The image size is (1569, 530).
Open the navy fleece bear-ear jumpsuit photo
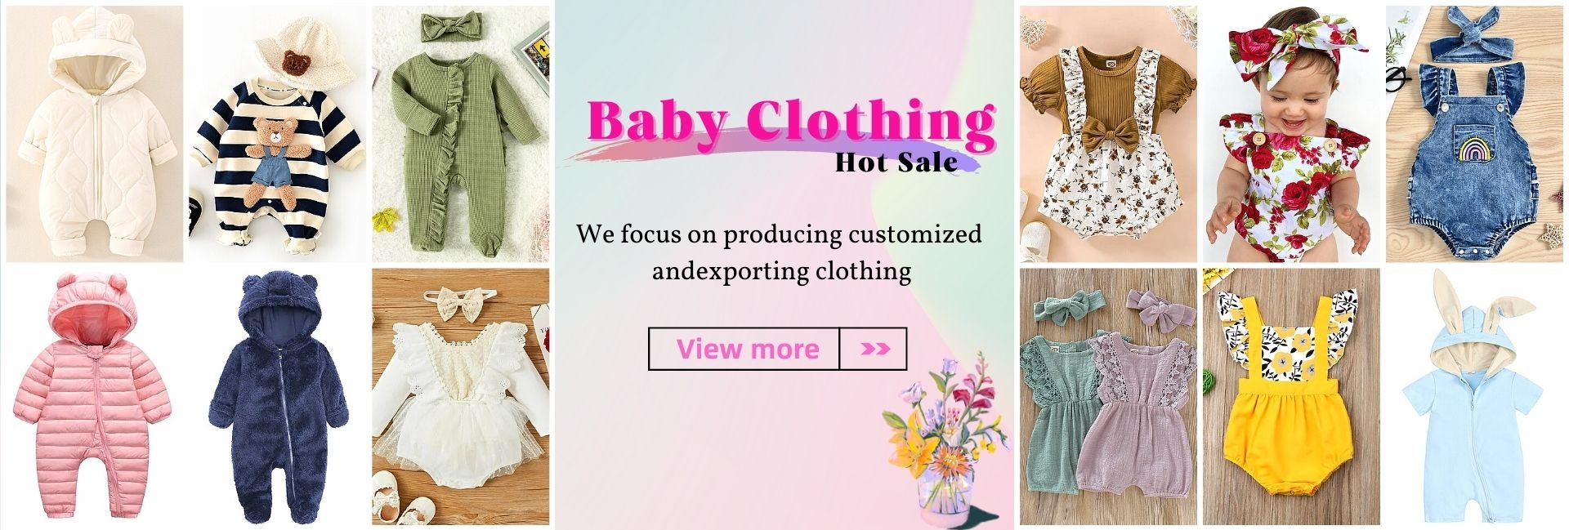click(x=278, y=396)
